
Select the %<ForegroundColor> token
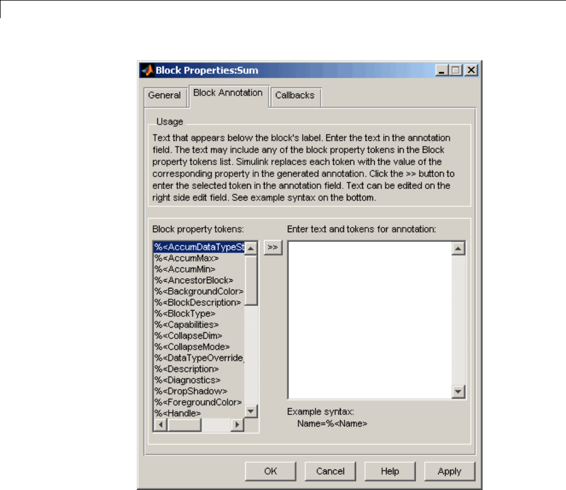point(199,402)
